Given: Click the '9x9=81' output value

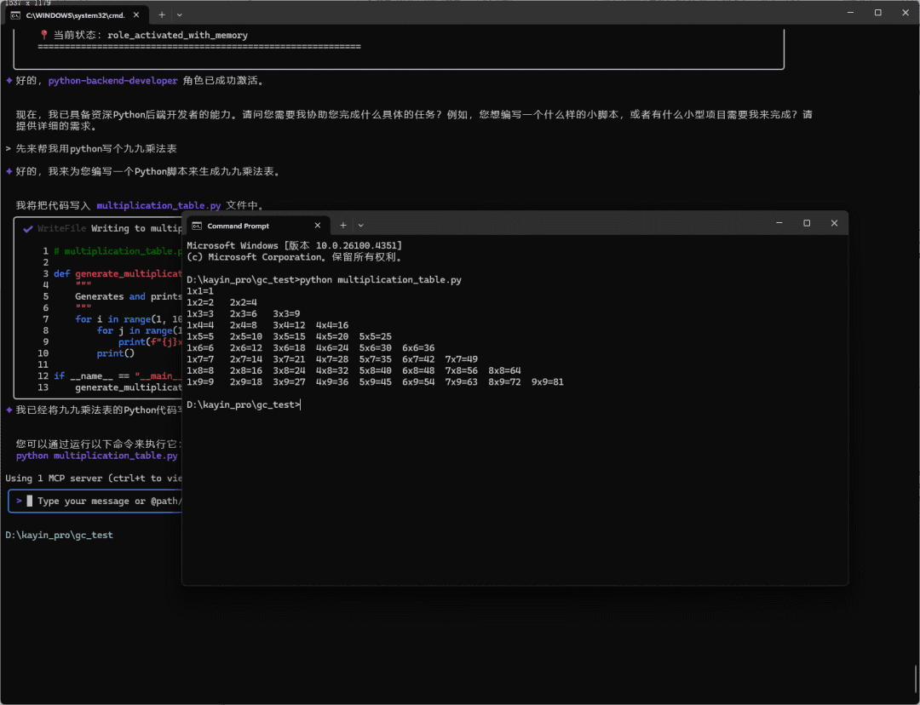Looking at the screenshot, I should pos(548,381).
